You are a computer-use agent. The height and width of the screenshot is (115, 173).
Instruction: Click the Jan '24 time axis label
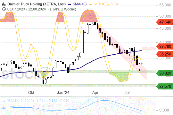(63, 93)
